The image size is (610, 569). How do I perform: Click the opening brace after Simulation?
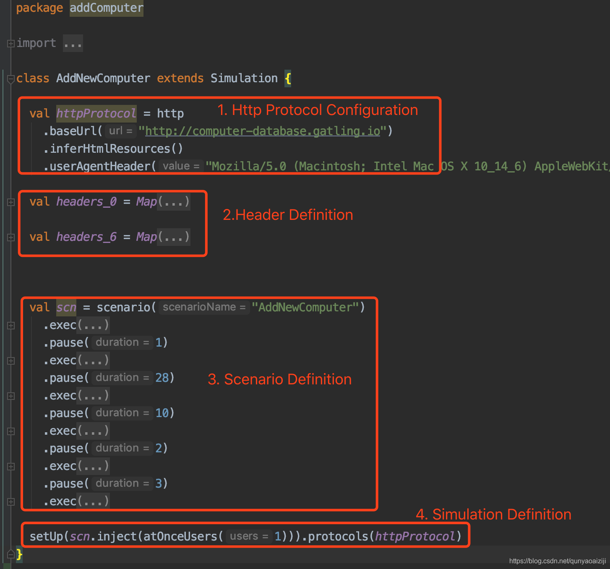pyautogui.click(x=288, y=78)
